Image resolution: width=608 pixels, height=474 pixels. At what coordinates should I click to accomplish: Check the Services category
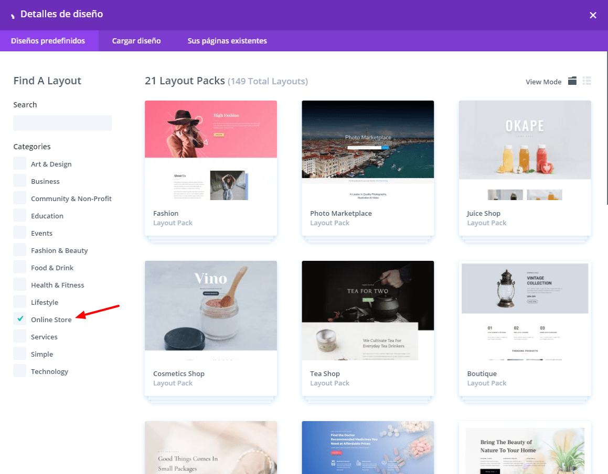[20, 336]
